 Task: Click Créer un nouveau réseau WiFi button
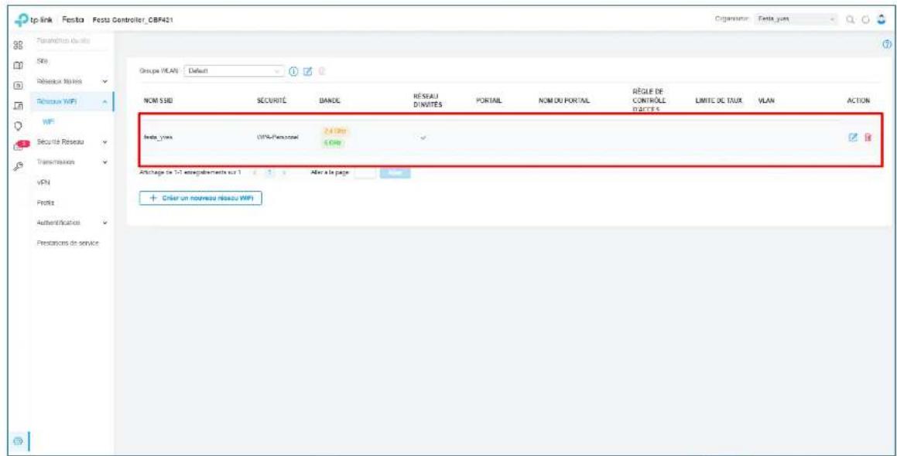point(200,199)
